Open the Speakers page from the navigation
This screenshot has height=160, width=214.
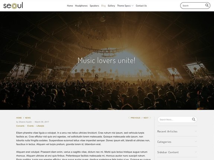pyautogui.click(x=94, y=6)
